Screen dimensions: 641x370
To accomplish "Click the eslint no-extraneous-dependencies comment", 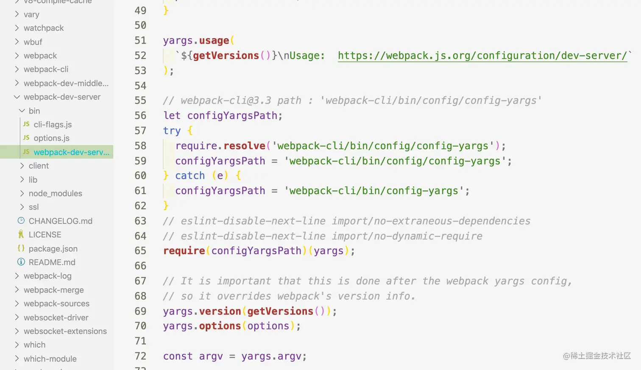I will (347, 221).
